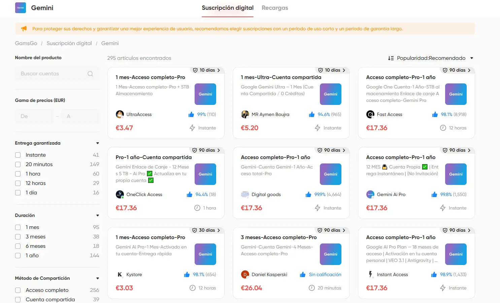Click the Daniel Kasperski seller avatar
The image size is (500, 303).
coord(245,274)
